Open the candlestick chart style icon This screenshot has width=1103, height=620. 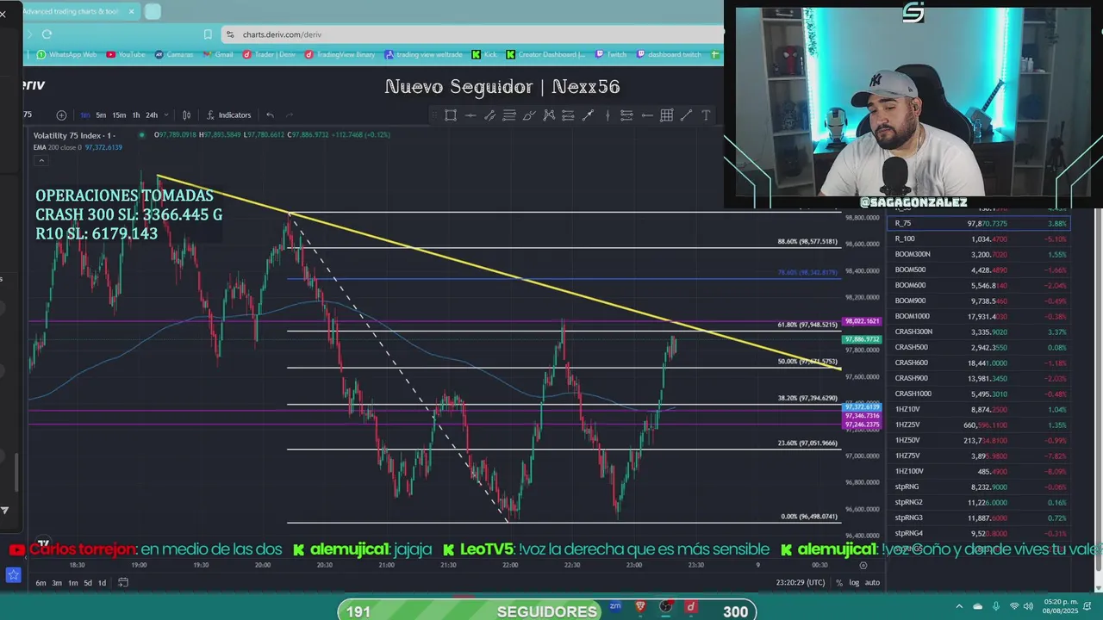point(187,115)
